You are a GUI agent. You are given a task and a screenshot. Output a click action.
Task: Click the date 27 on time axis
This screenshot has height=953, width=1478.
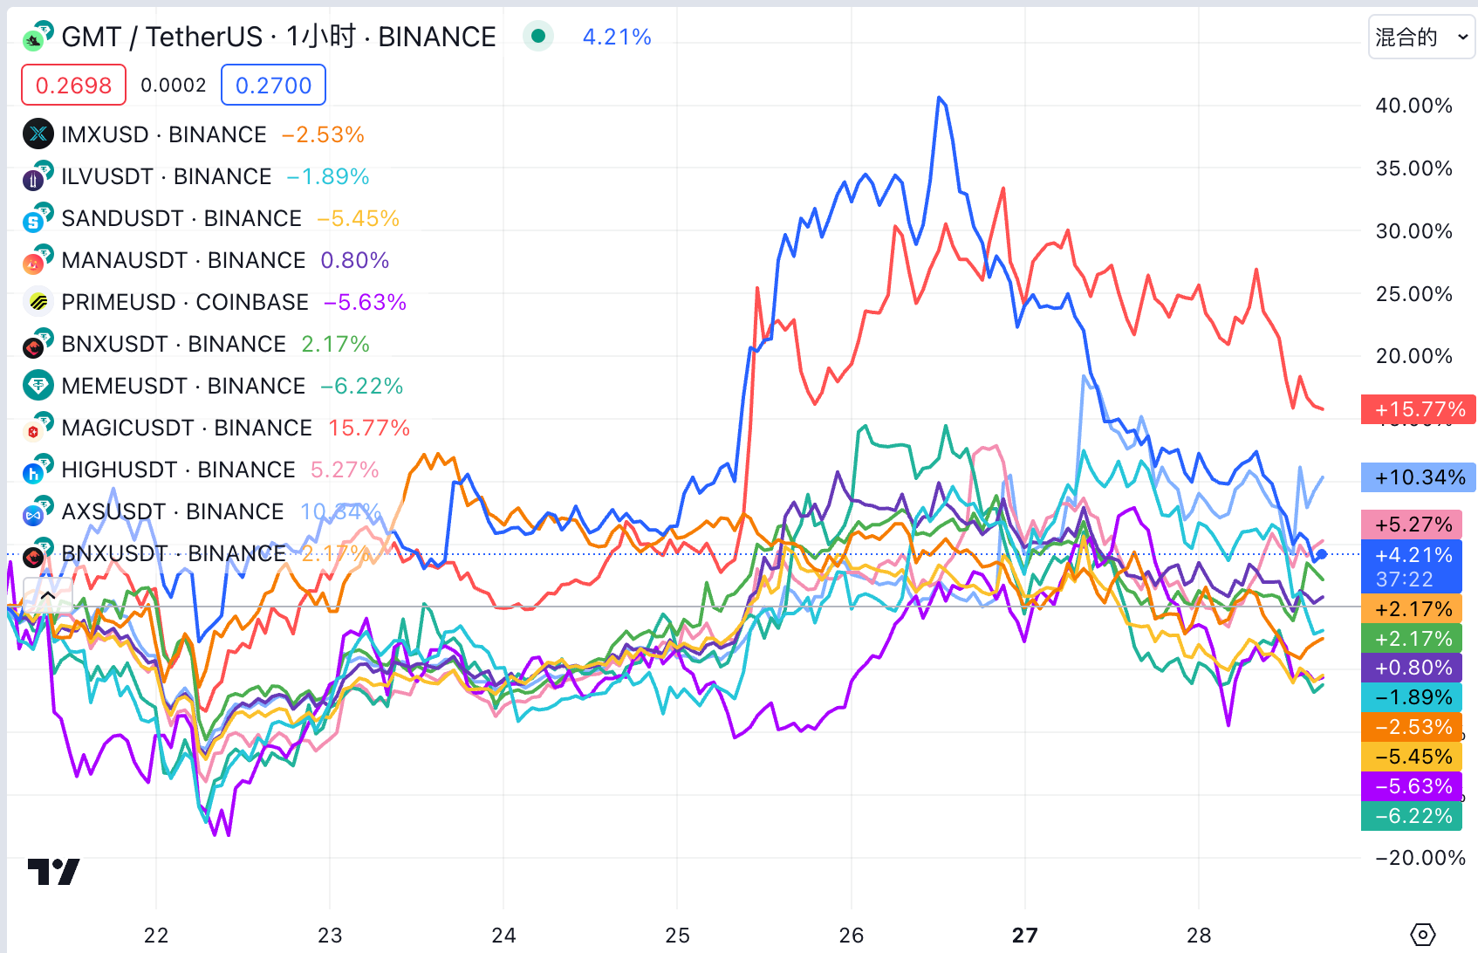click(1024, 936)
